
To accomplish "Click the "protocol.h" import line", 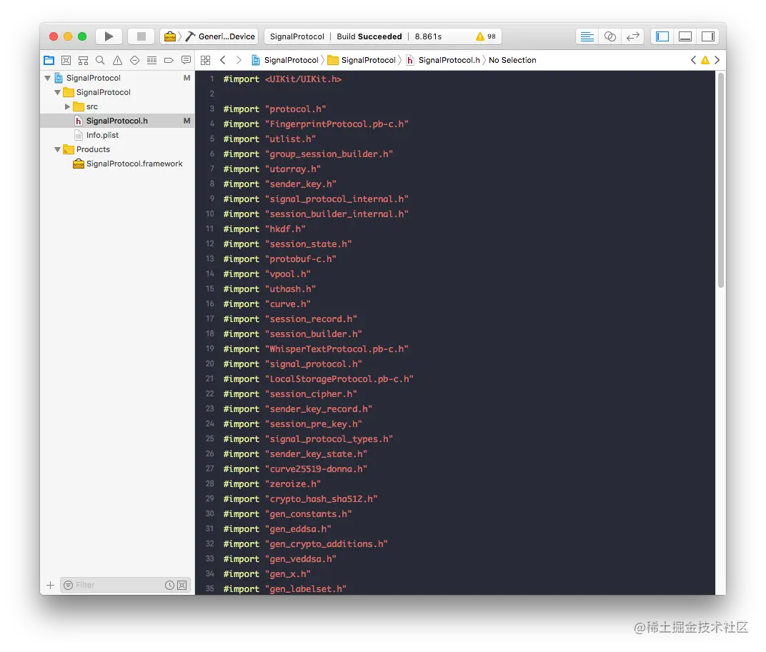I will coord(274,109).
